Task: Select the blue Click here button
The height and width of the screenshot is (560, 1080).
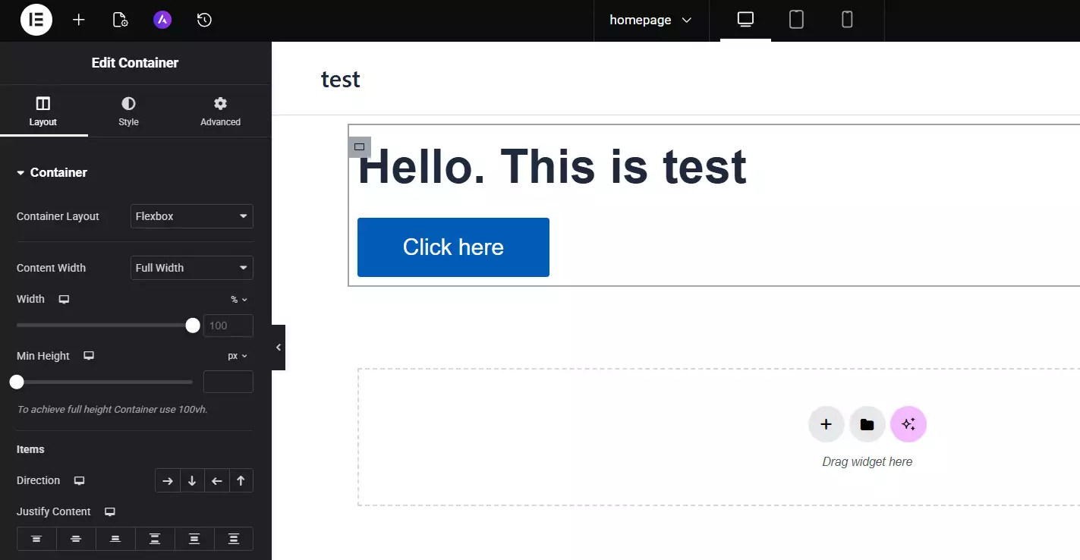Action: (453, 247)
